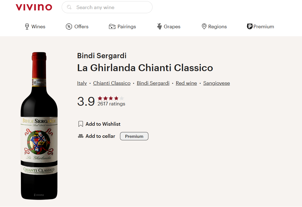Click the Premium shield icon
This screenshot has height=207, width=302.
coord(250,27)
